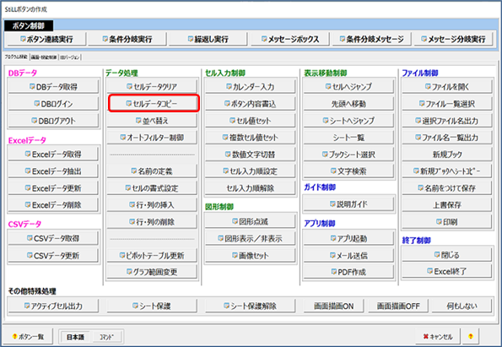Viewport: 502px width, 347px height.
Task: Open the ファイルを開く icon button
Action: [x=447, y=86]
